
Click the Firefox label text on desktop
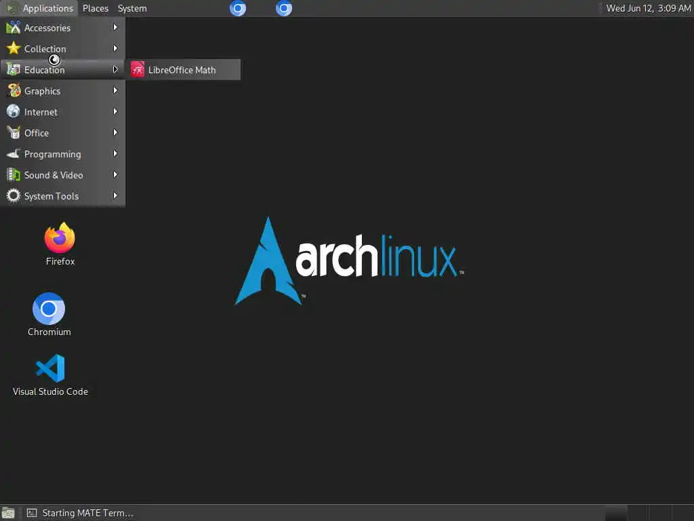click(x=60, y=261)
